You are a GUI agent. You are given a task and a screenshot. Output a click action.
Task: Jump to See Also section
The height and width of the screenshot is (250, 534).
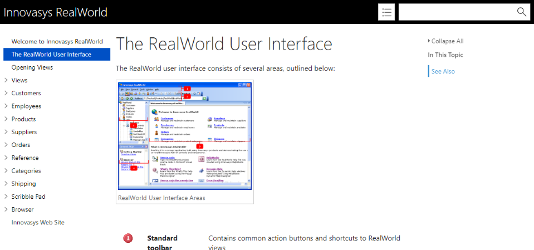(443, 71)
